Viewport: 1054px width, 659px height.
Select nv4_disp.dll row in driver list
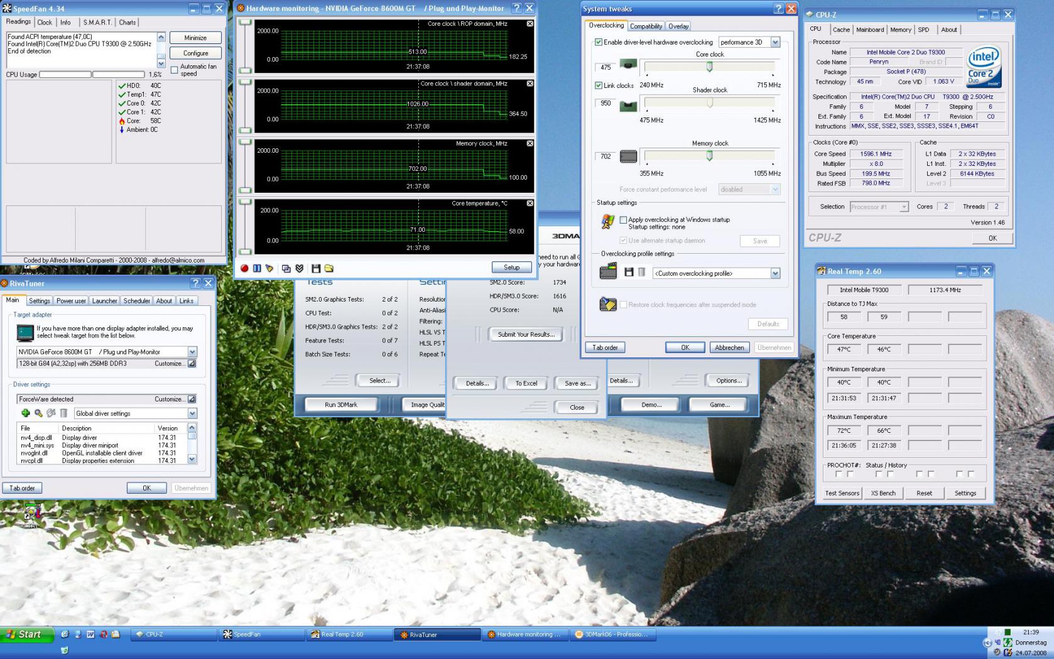[102, 437]
